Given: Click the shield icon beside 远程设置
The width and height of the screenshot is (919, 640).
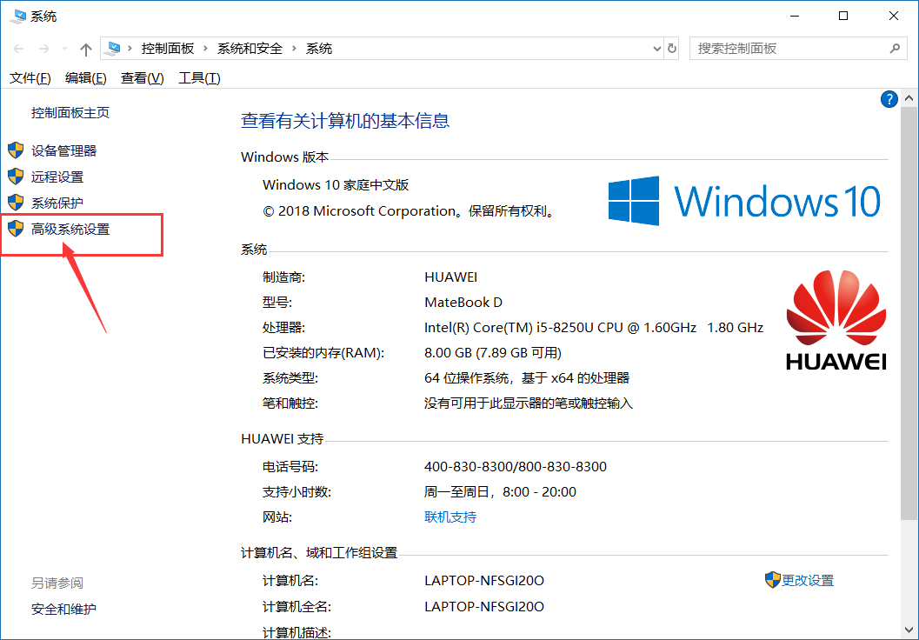Looking at the screenshot, I should pos(16,176).
